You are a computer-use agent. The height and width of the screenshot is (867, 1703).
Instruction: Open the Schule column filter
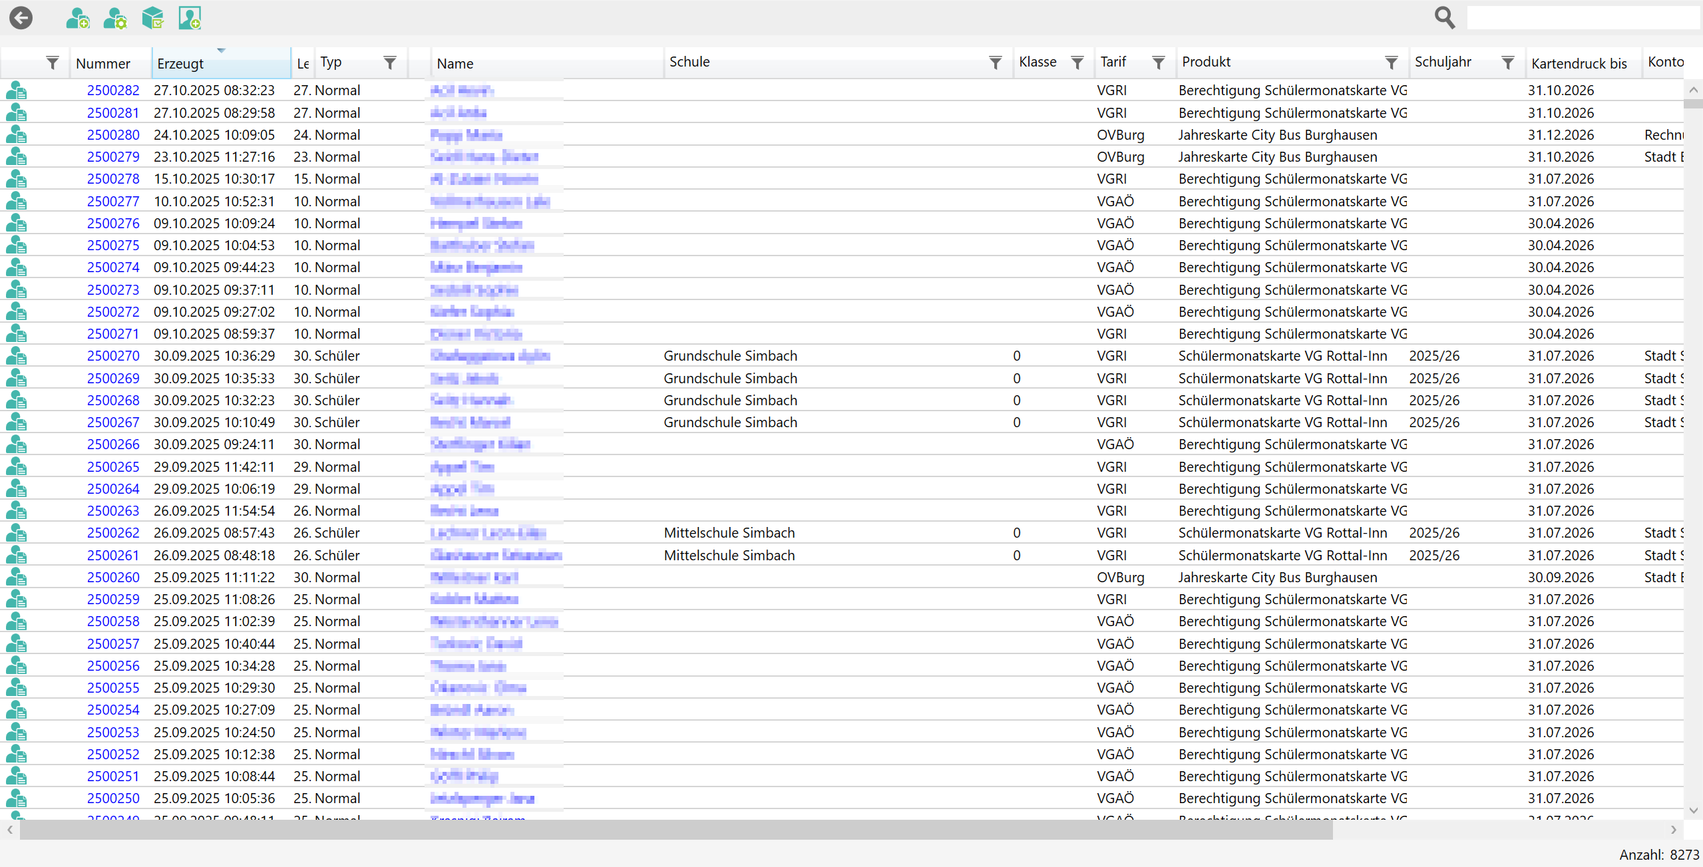pos(996,63)
